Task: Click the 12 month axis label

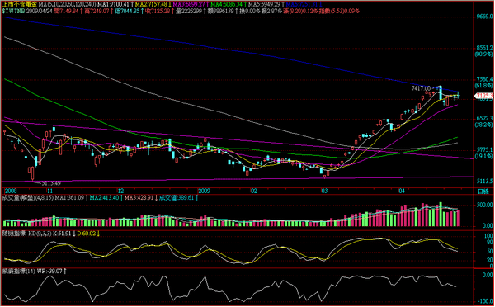Action: click(x=120, y=191)
